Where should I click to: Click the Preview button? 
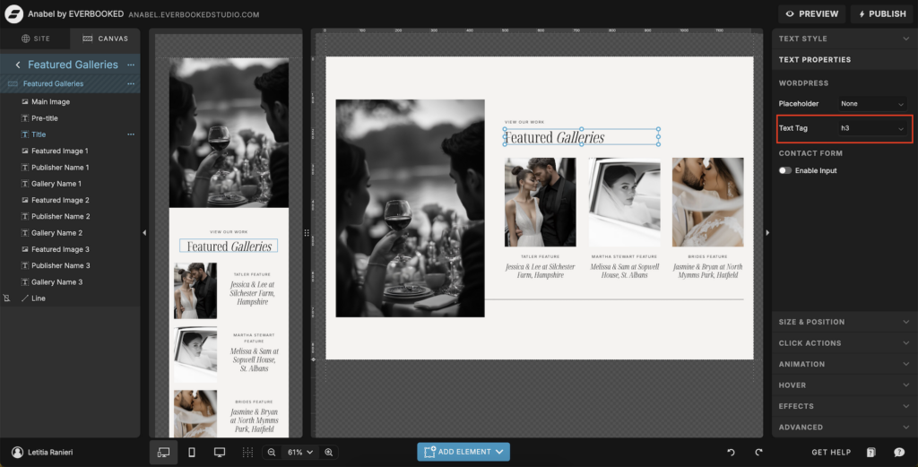coord(811,13)
